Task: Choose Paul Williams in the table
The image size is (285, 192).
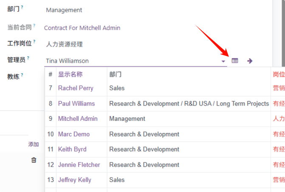Action: click(x=76, y=103)
